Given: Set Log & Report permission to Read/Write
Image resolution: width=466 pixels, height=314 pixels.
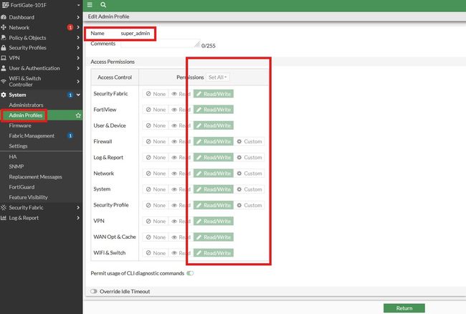Looking at the screenshot, I should pyautogui.click(x=214, y=158).
